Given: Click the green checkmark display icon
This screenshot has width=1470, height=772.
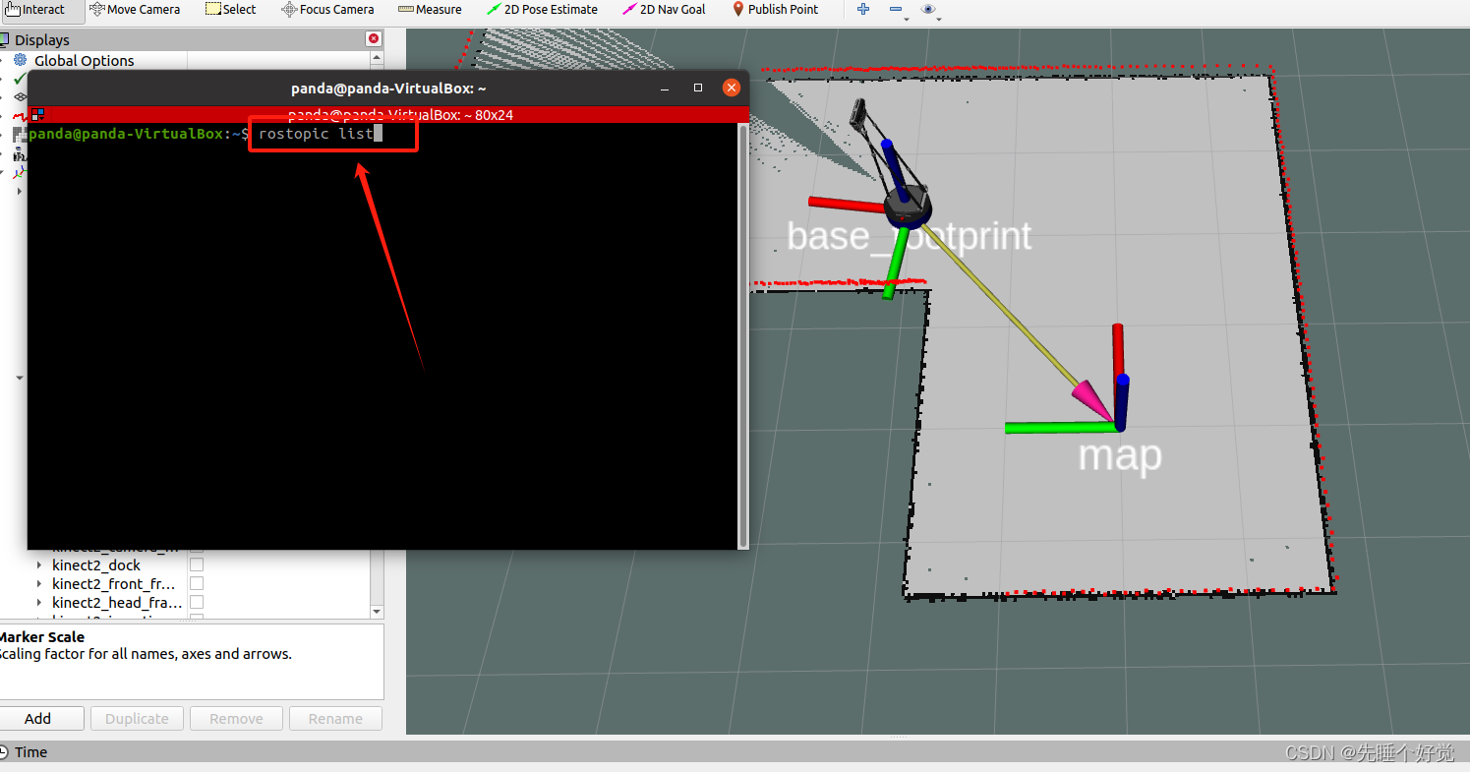Looking at the screenshot, I should tap(21, 79).
